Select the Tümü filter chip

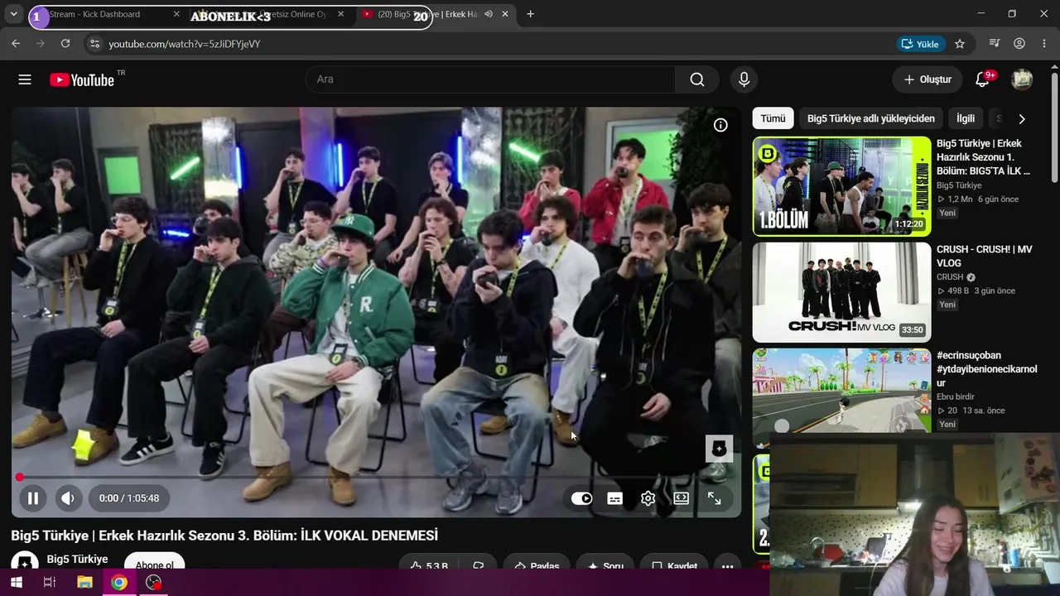pos(773,118)
